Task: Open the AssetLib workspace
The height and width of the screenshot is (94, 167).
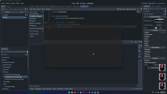Action: [90, 3]
